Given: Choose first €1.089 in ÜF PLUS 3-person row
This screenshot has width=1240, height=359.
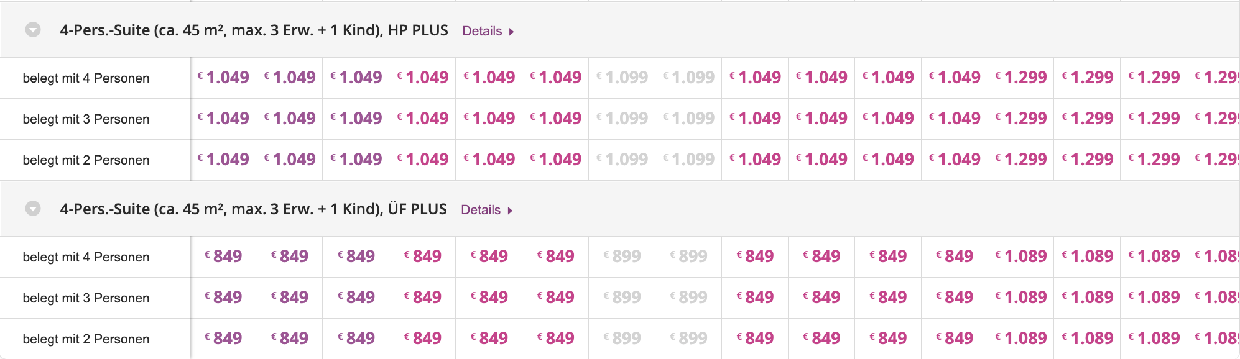Looking at the screenshot, I should (1022, 298).
